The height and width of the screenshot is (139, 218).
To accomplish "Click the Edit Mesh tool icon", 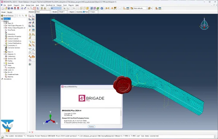I will [x=30, y=60].
